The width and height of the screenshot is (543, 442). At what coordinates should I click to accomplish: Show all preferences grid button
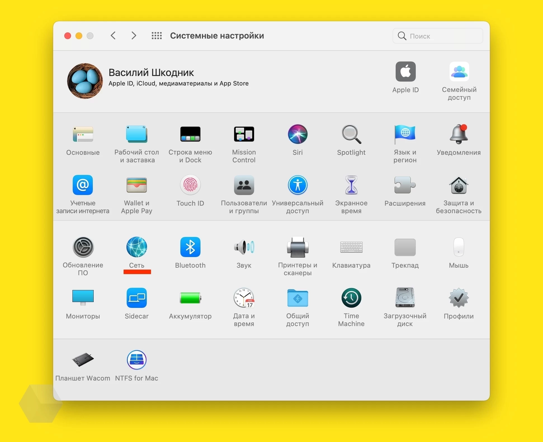coord(157,35)
